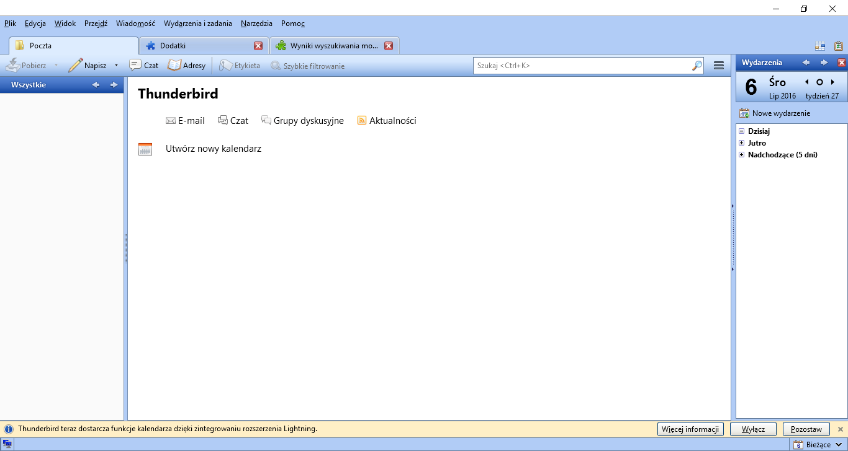Screen dimensions: 848x451
Task: Set up Grupy dyskusyjne account
Action: click(x=302, y=121)
